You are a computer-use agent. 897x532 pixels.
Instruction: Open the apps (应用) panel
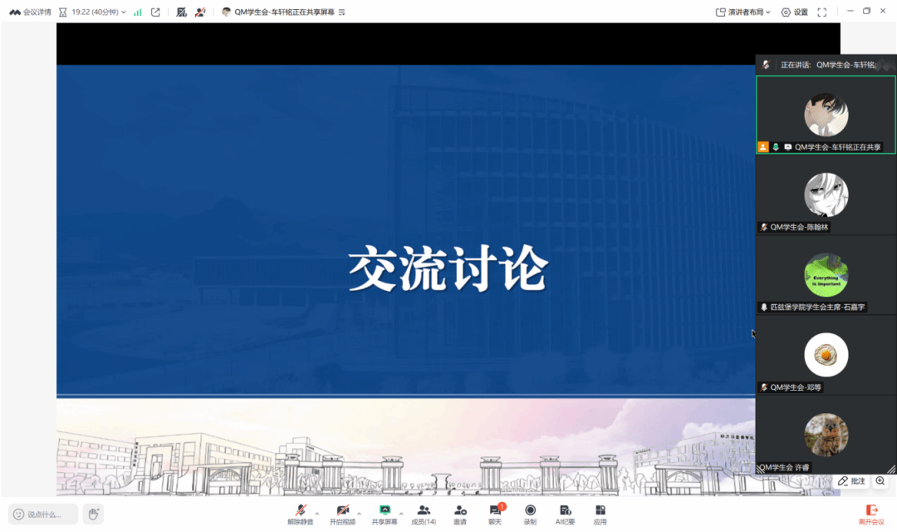(x=600, y=513)
